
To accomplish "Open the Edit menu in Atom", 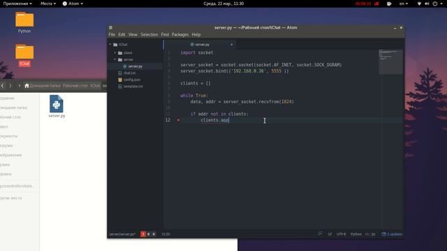I will click(x=122, y=34).
